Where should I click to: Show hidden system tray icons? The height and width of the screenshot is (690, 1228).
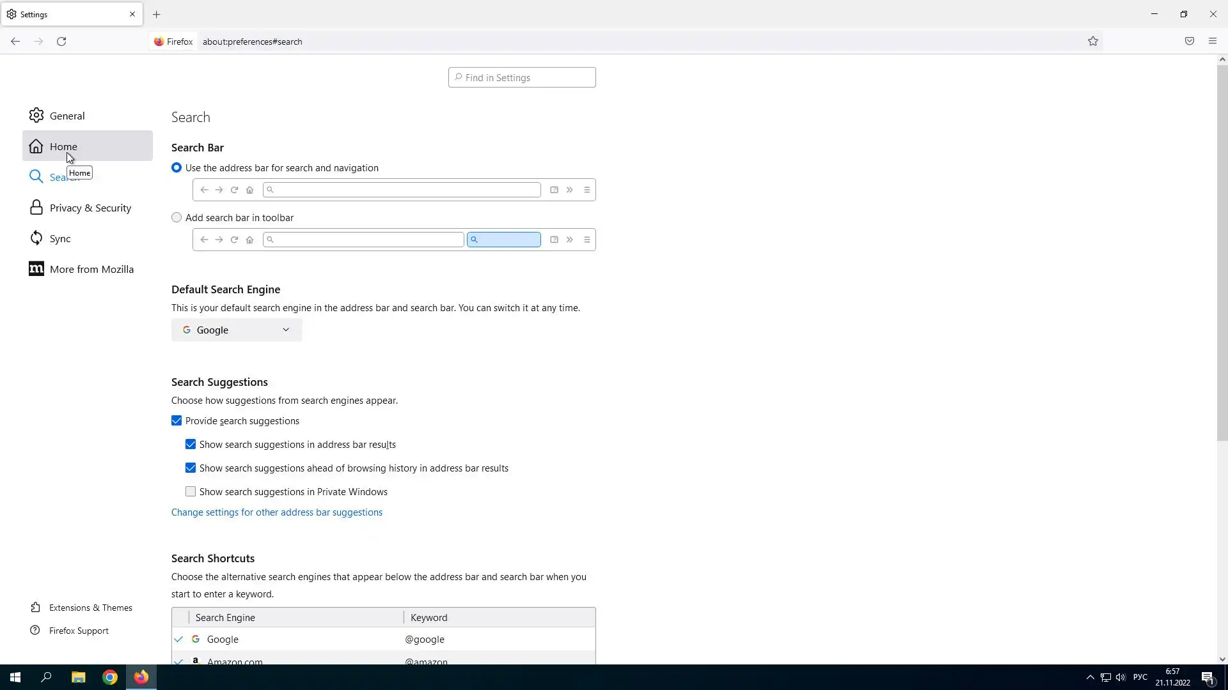[1090, 677]
